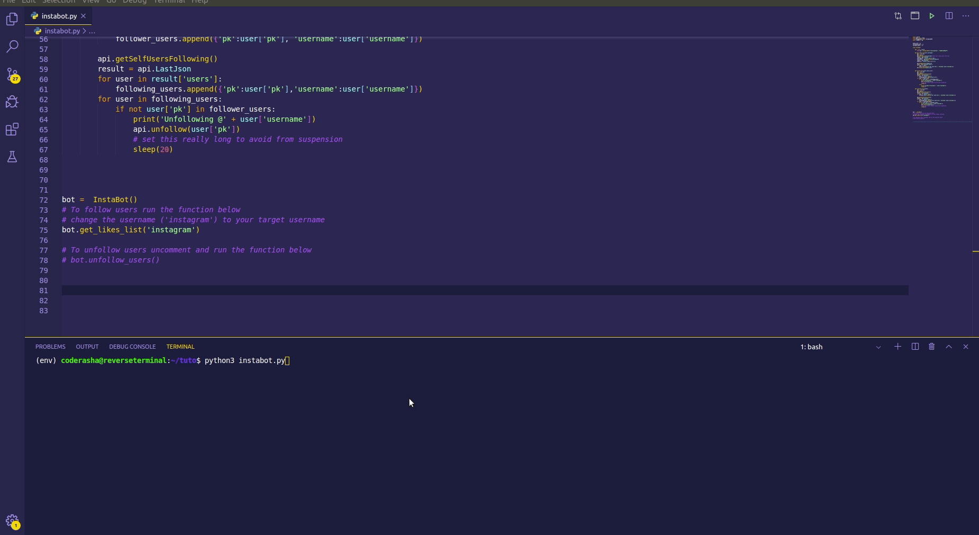Click 'following_users.append' on line 61

pyautogui.click(x=164, y=89)
